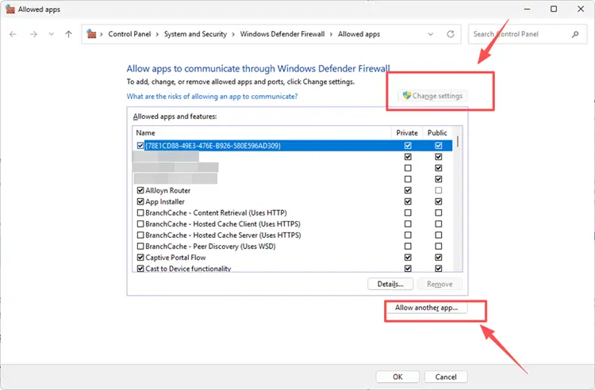This screenshot has height=390, width=595.
Task: Toggle Captive Portal Flow name checkbox
Action: click(x=140, y=258)
